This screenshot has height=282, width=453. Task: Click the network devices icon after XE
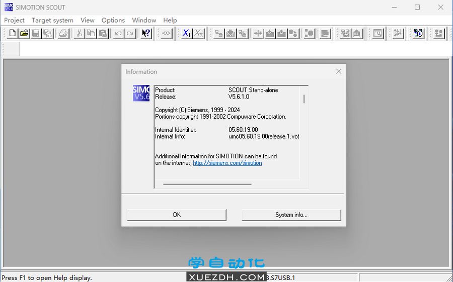click(x=219, y=33)
